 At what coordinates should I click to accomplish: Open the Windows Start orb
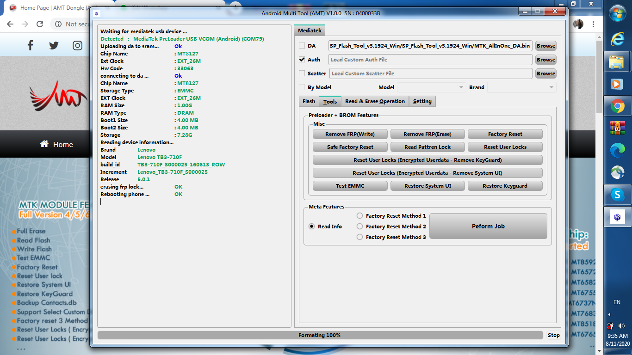point(618,12)
